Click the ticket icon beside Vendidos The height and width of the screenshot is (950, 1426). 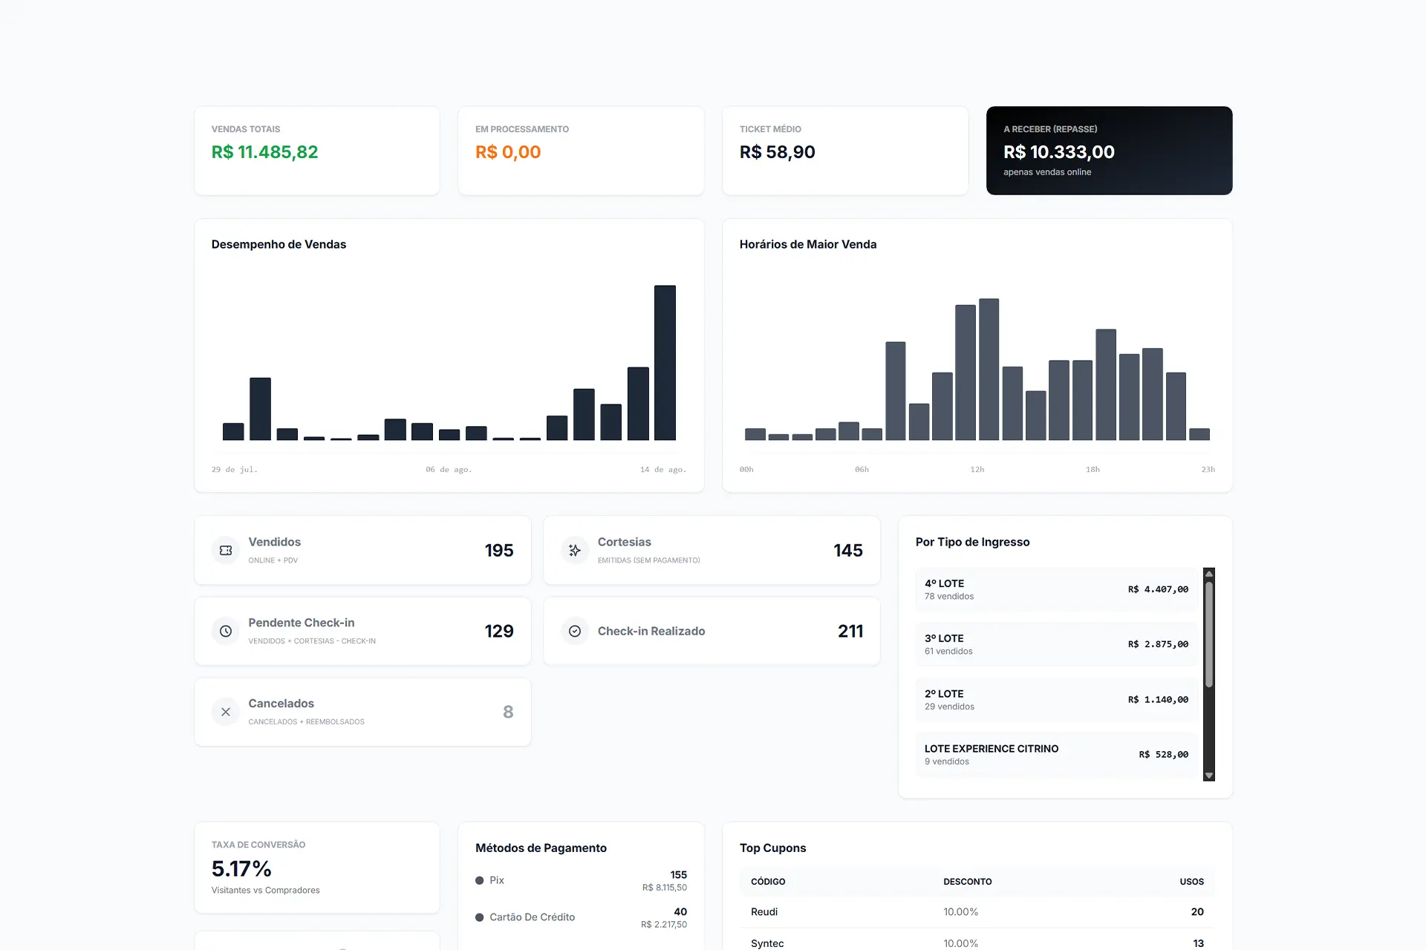pos(226,550)
